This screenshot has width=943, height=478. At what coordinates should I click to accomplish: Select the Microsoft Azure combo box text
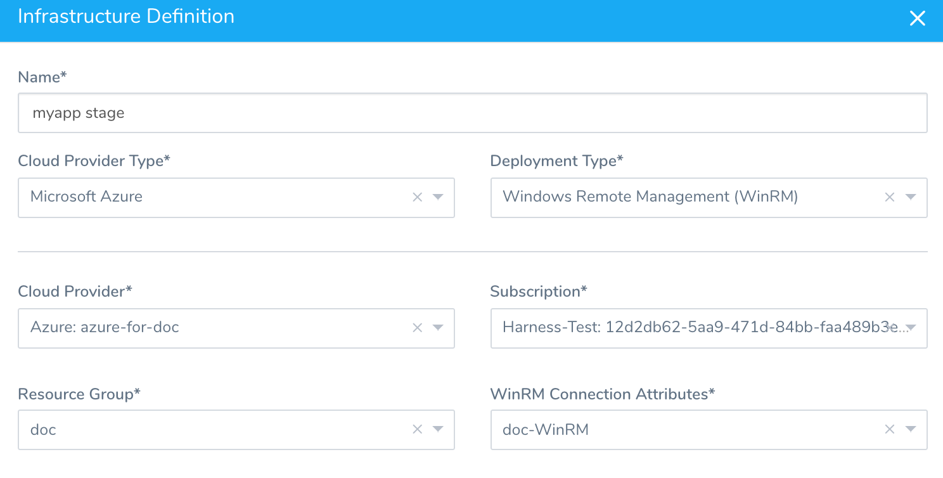[86, 197]
